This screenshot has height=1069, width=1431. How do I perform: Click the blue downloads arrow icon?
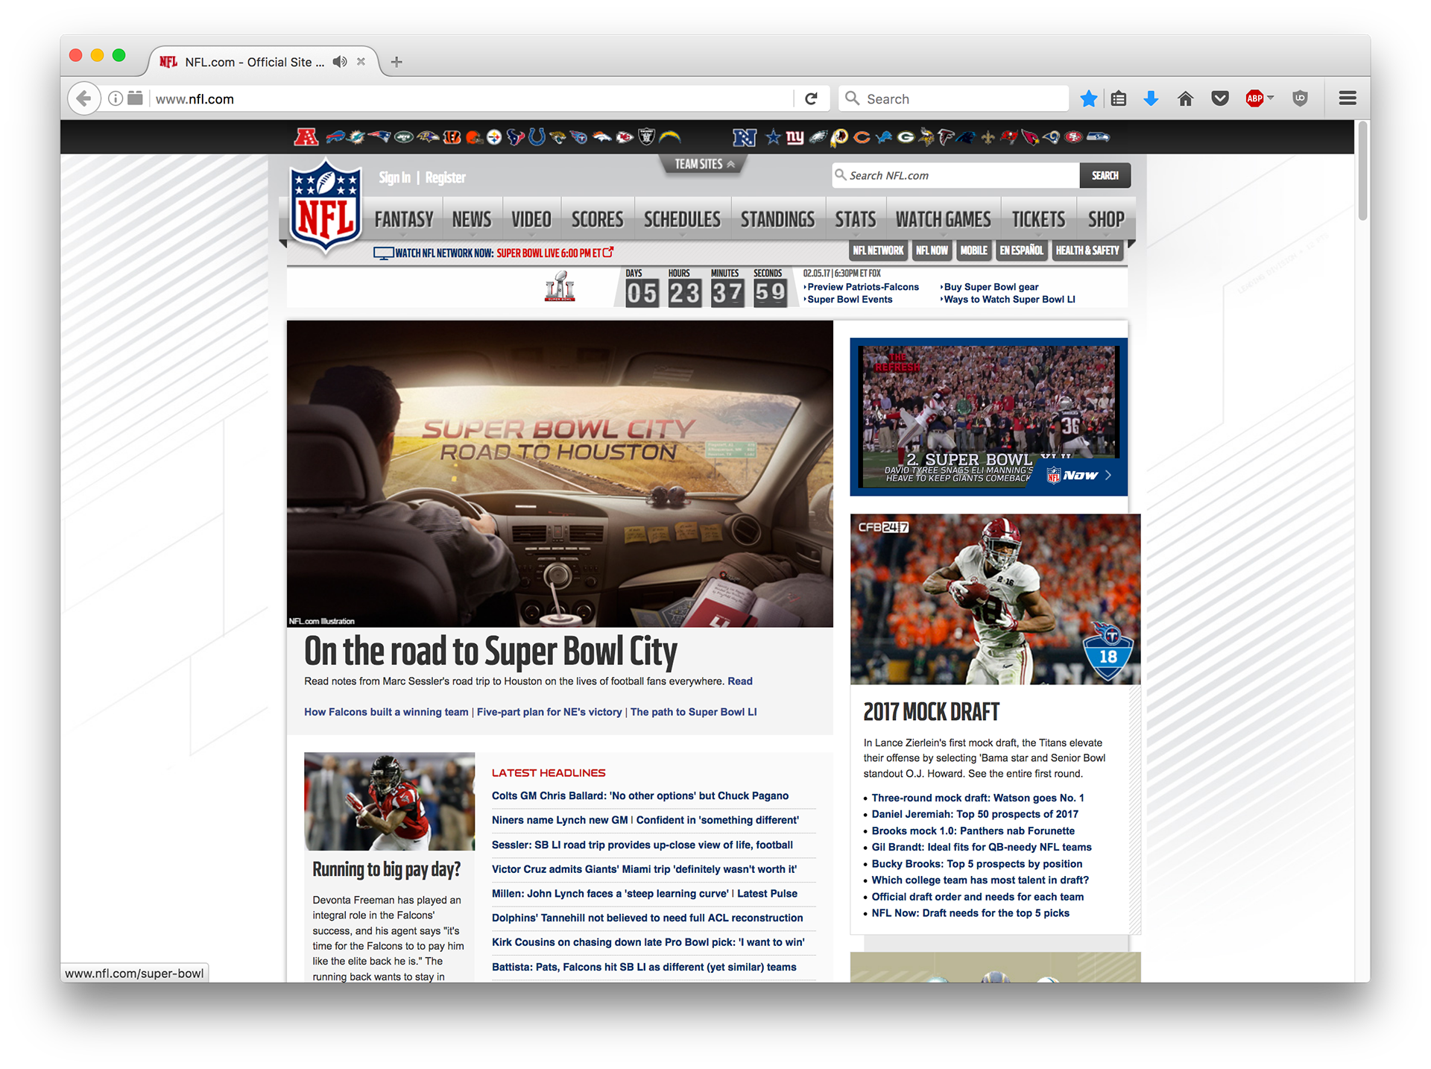[1151, 98]
